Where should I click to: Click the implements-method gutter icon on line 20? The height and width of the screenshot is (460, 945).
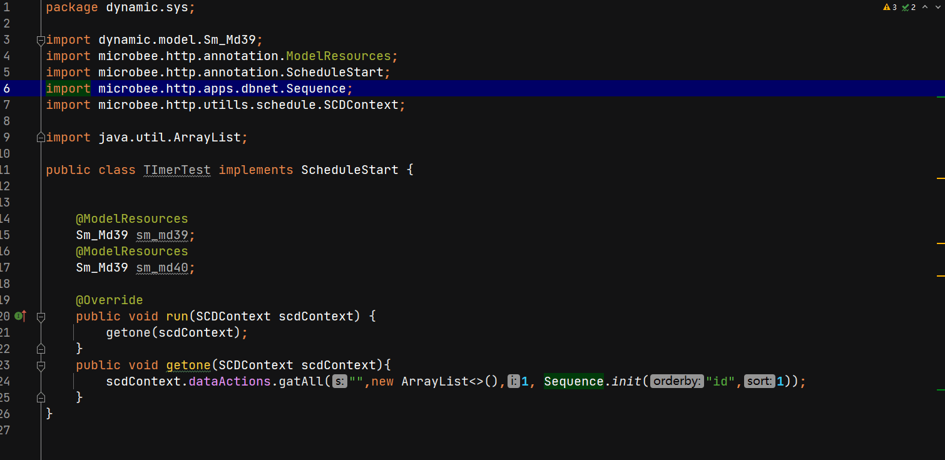pos(20,316)
